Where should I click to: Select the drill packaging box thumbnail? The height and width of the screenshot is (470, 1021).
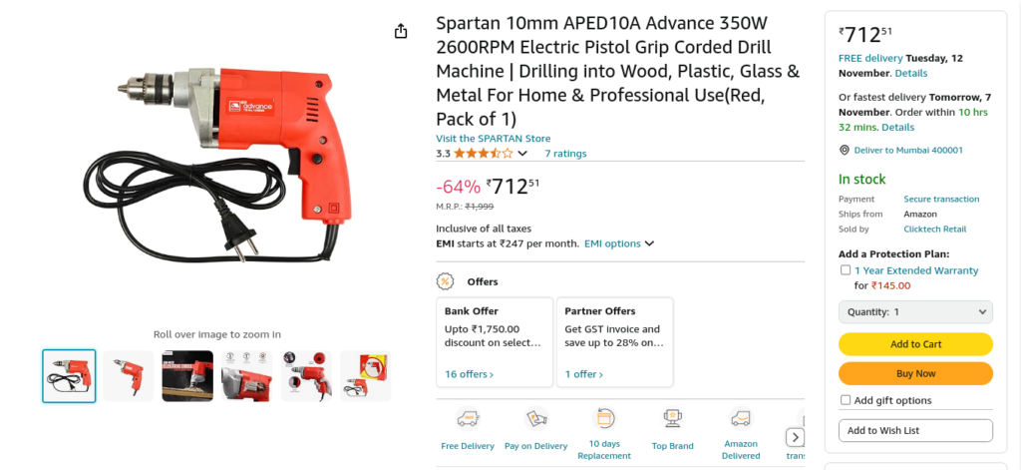click(x=365, y=376)
